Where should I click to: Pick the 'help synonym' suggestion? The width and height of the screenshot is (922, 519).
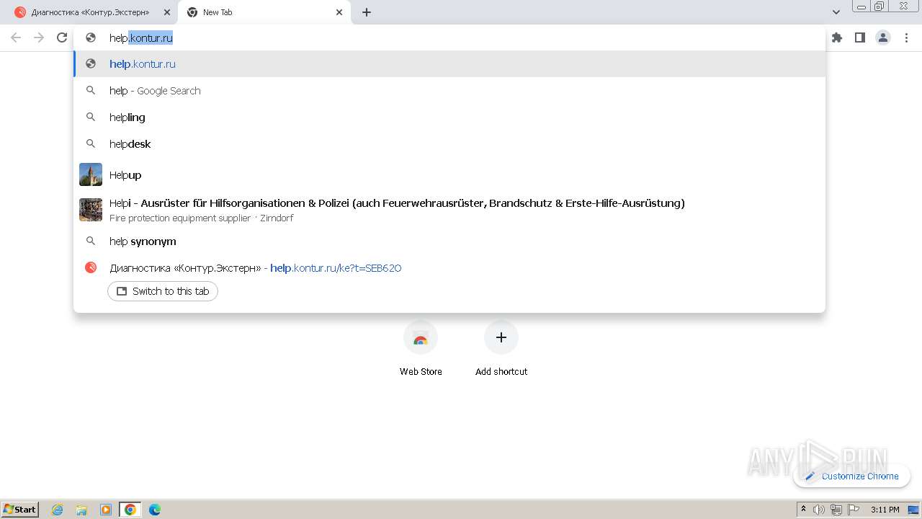click(x=449, y=241)
